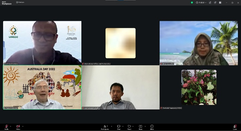This screenshot has width=241, height=131.
Task: Click the International Office and Partnership name label
Action: point(96,64)
